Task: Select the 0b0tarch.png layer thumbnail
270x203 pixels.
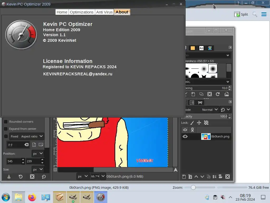Action: 206,137
